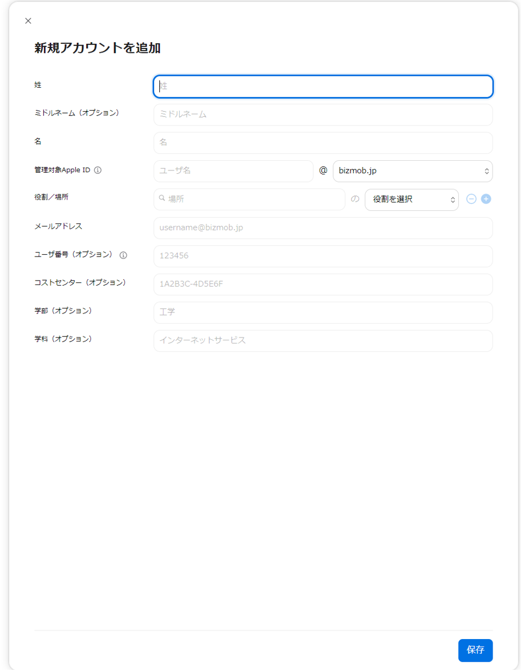Click info icon beside 管理対象Apple ID
528x671 pixels.
point(98,170)
